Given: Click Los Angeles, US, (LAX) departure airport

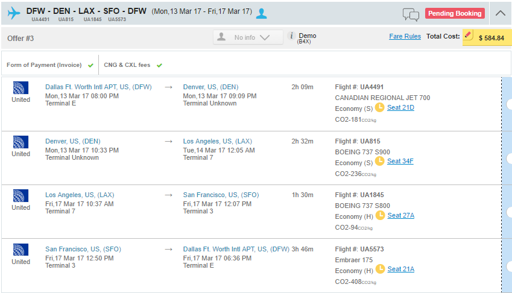Looking at the screenshot, I should coord(80,195).
